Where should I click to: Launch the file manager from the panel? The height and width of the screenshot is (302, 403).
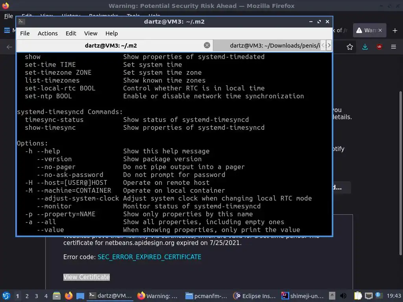click(x=57, y=296)
